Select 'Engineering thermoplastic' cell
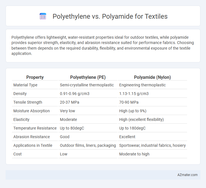This screenshot has height=188, width=206. (143, 85)
